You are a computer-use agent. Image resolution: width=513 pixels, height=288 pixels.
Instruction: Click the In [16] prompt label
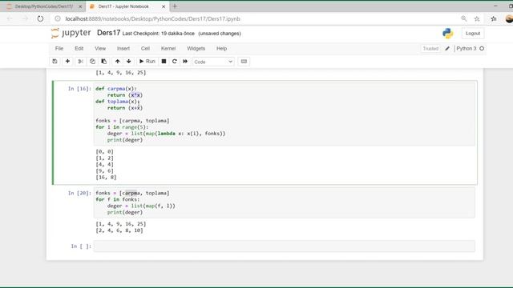(x=79, y=89)
